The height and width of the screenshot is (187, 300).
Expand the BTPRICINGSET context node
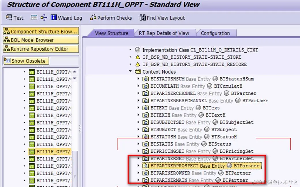tap(138, 151)
